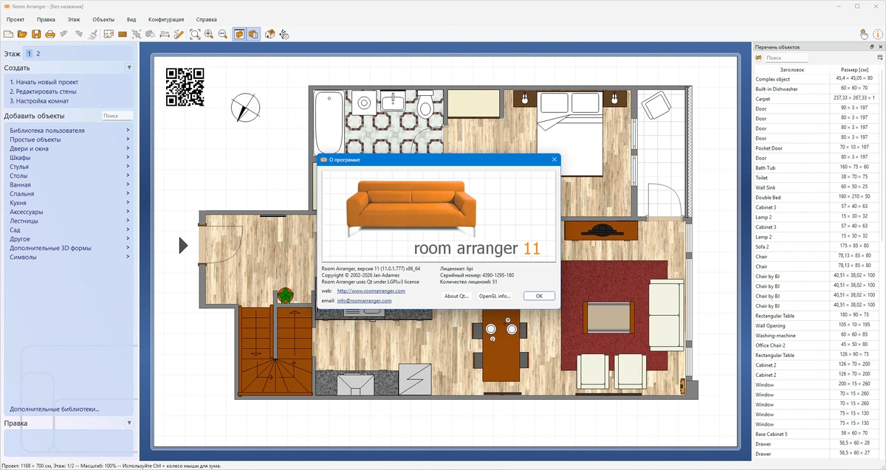Select the Double Bed row
Screen dimensions: 886x470
pyautogui.click(x=817, y=197)
